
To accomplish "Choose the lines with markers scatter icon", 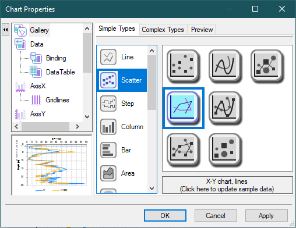I will click(x=183, y=149).
